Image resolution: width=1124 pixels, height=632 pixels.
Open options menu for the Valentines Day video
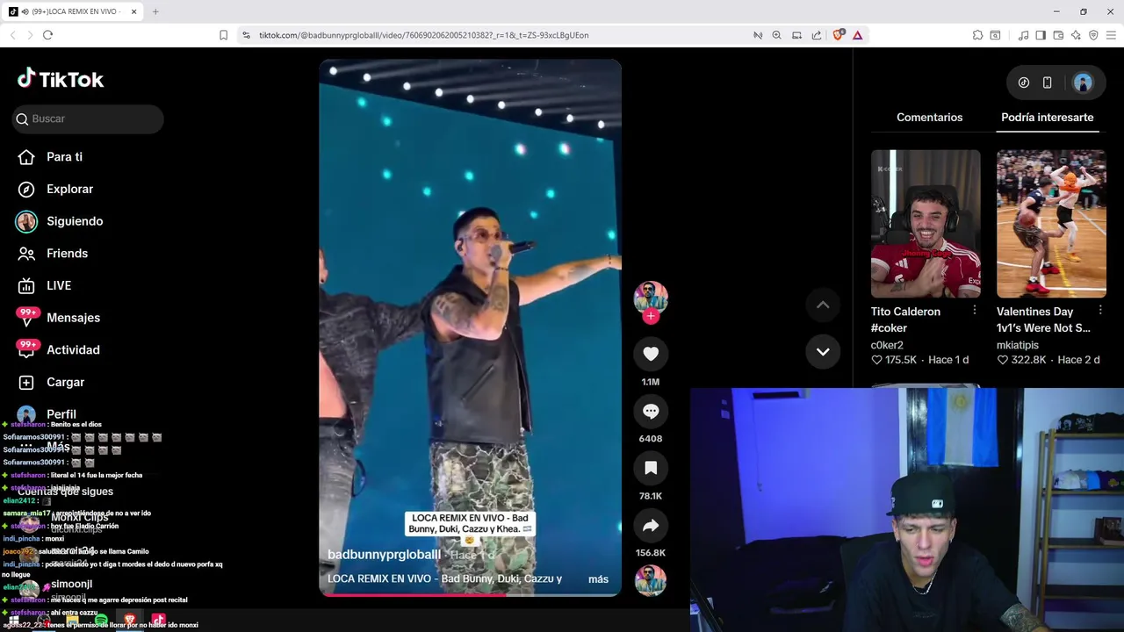(1100, 311)
